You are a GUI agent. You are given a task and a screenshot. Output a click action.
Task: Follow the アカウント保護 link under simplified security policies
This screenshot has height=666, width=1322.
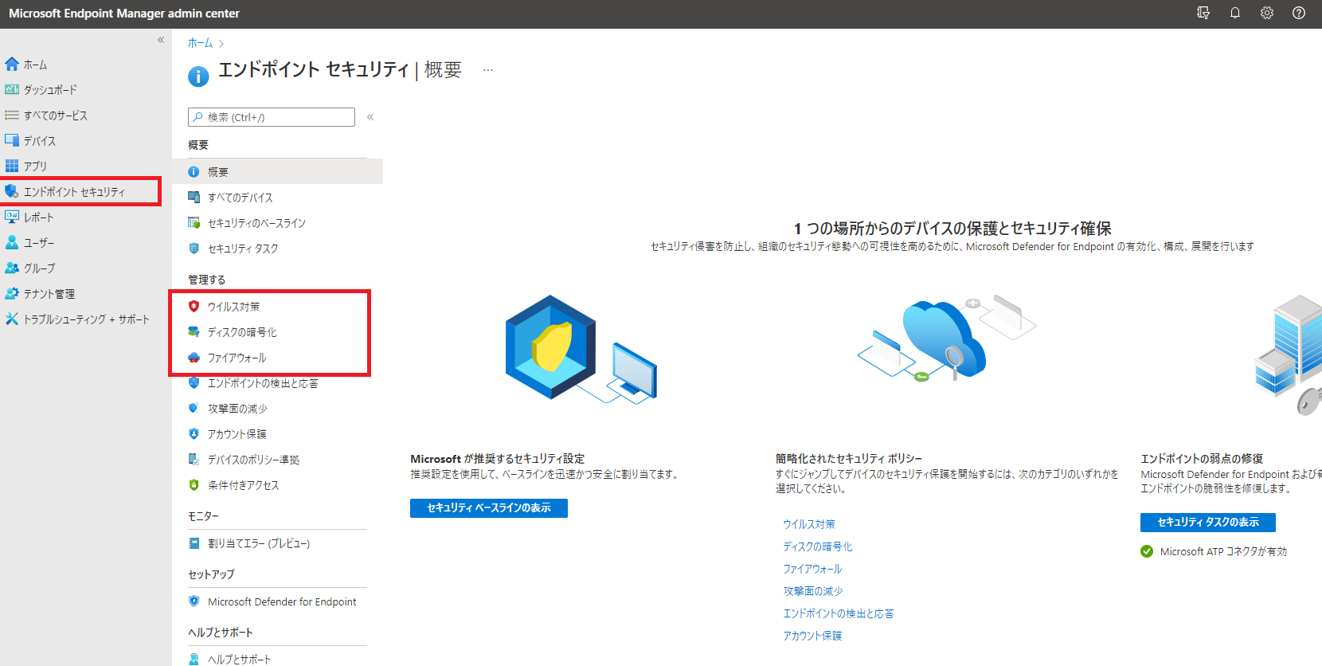click(x=812, y=636)
